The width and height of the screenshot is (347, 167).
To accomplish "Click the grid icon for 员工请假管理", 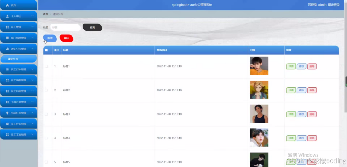I will click(7, 80).
